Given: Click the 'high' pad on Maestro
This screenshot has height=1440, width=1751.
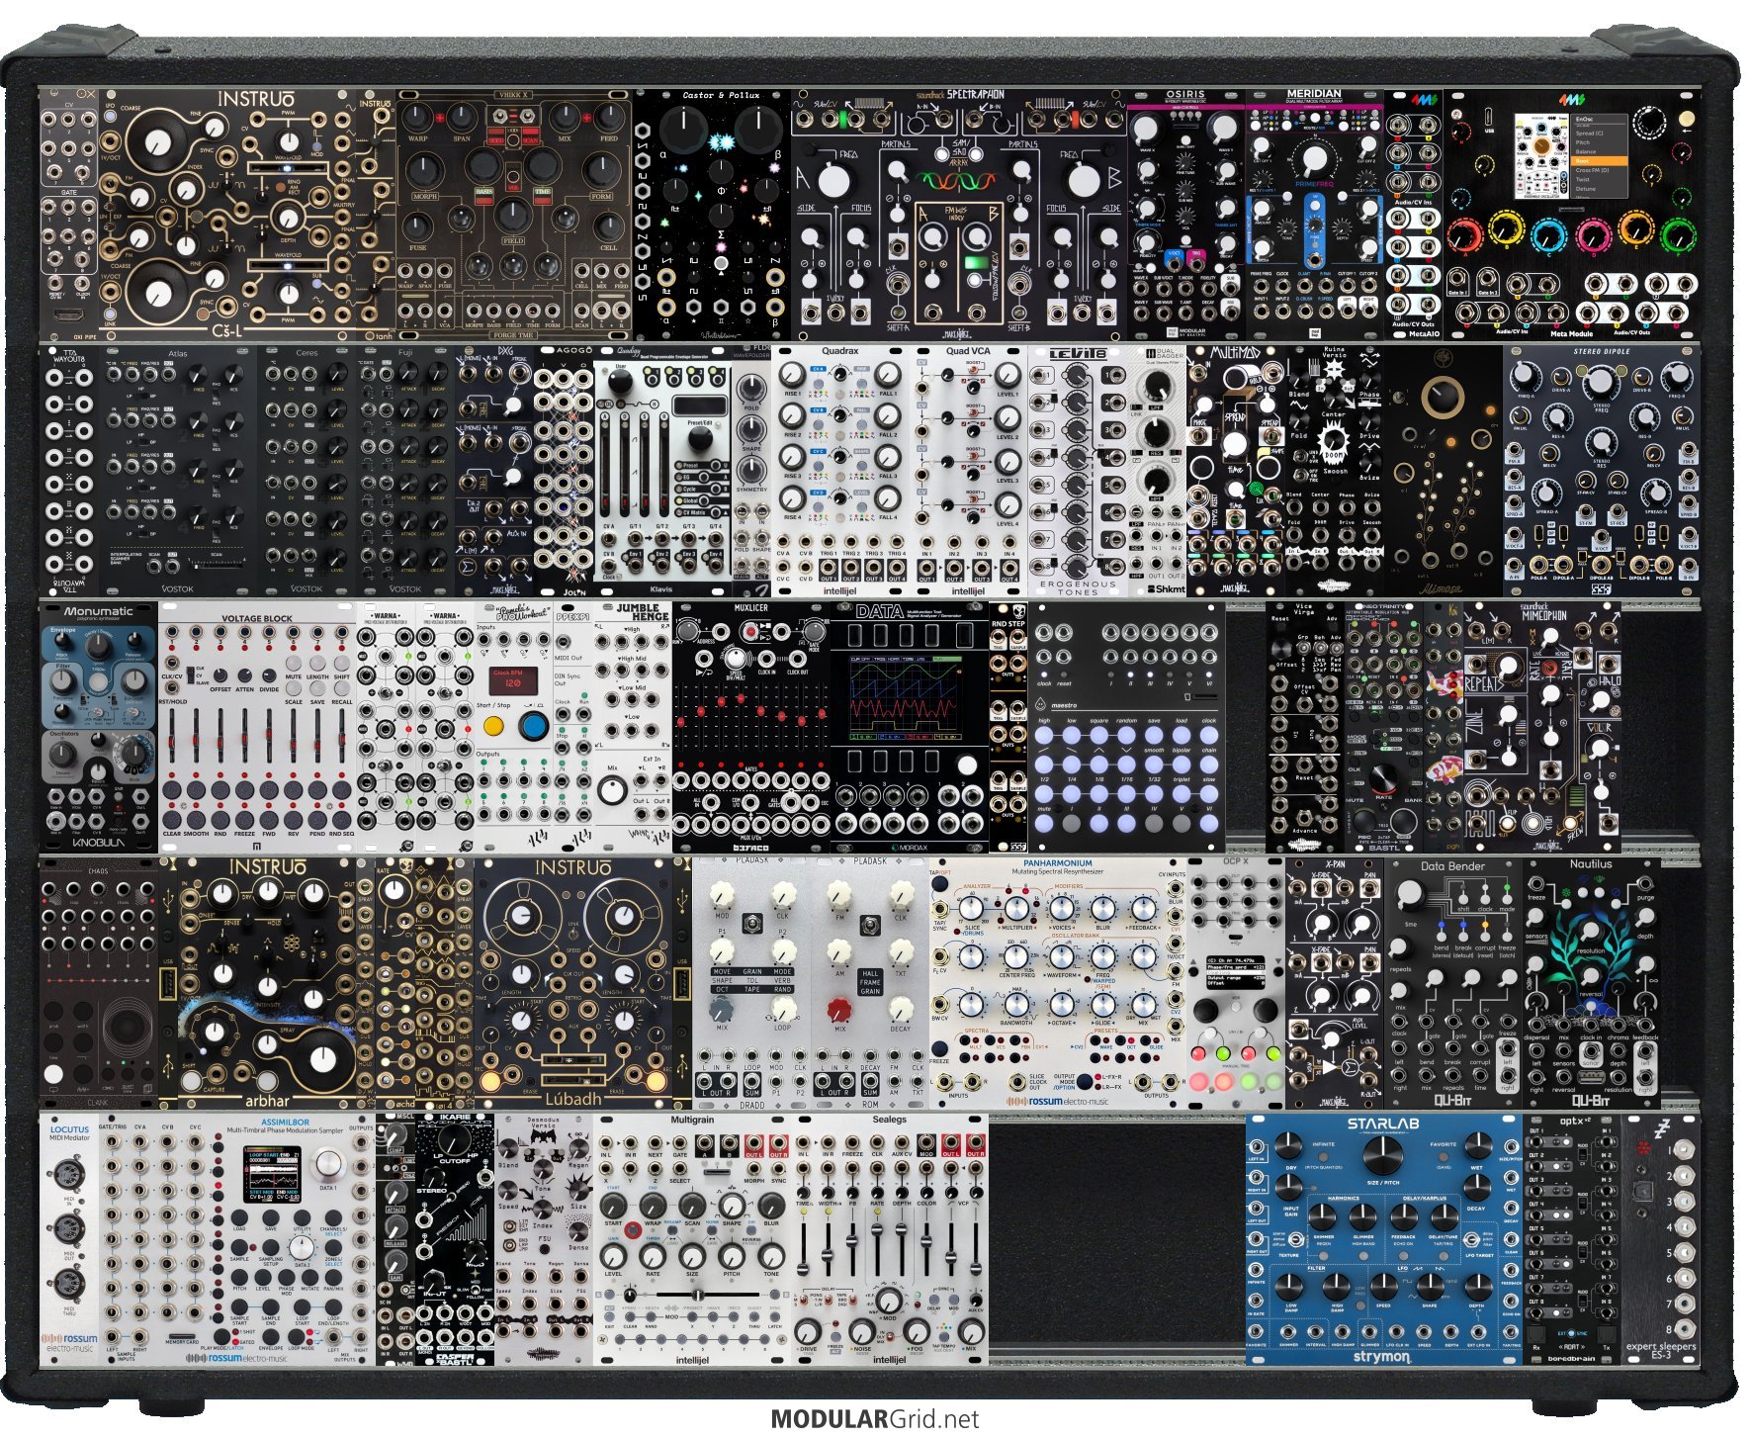Looking at the screenshot, I should (1044, 735).
